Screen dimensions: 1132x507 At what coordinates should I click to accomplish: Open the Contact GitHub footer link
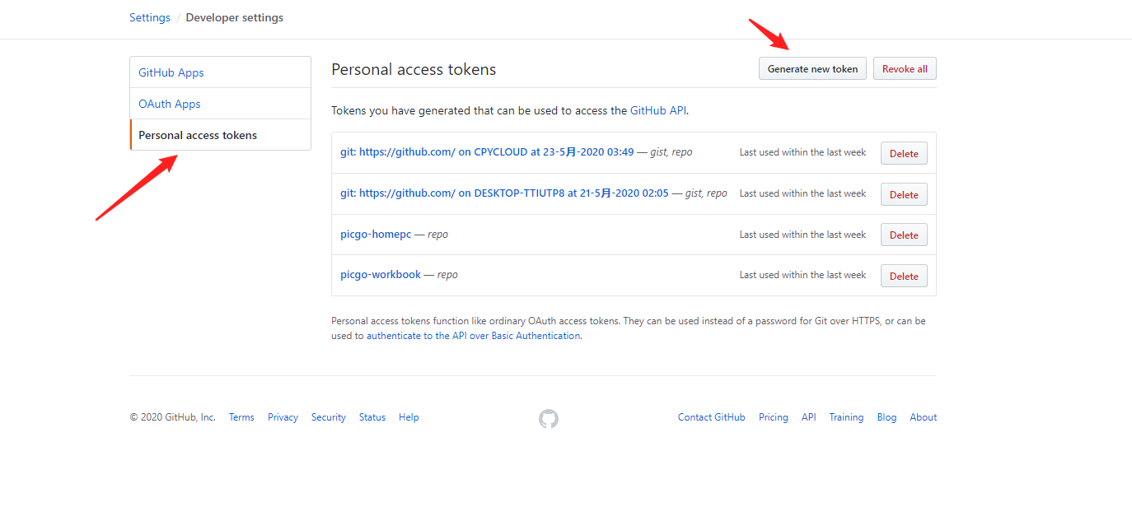712,417
